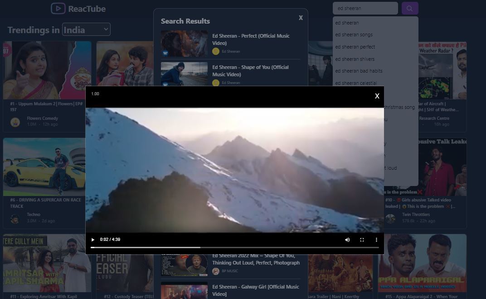Click the 'Techno' channel name
The height and width of the screenshot is (299, 486).
point(34,214)
